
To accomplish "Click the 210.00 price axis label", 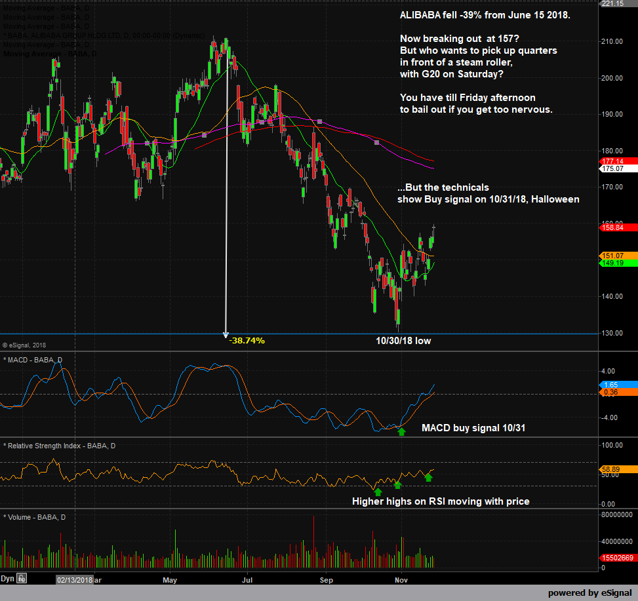I will 612,41.
